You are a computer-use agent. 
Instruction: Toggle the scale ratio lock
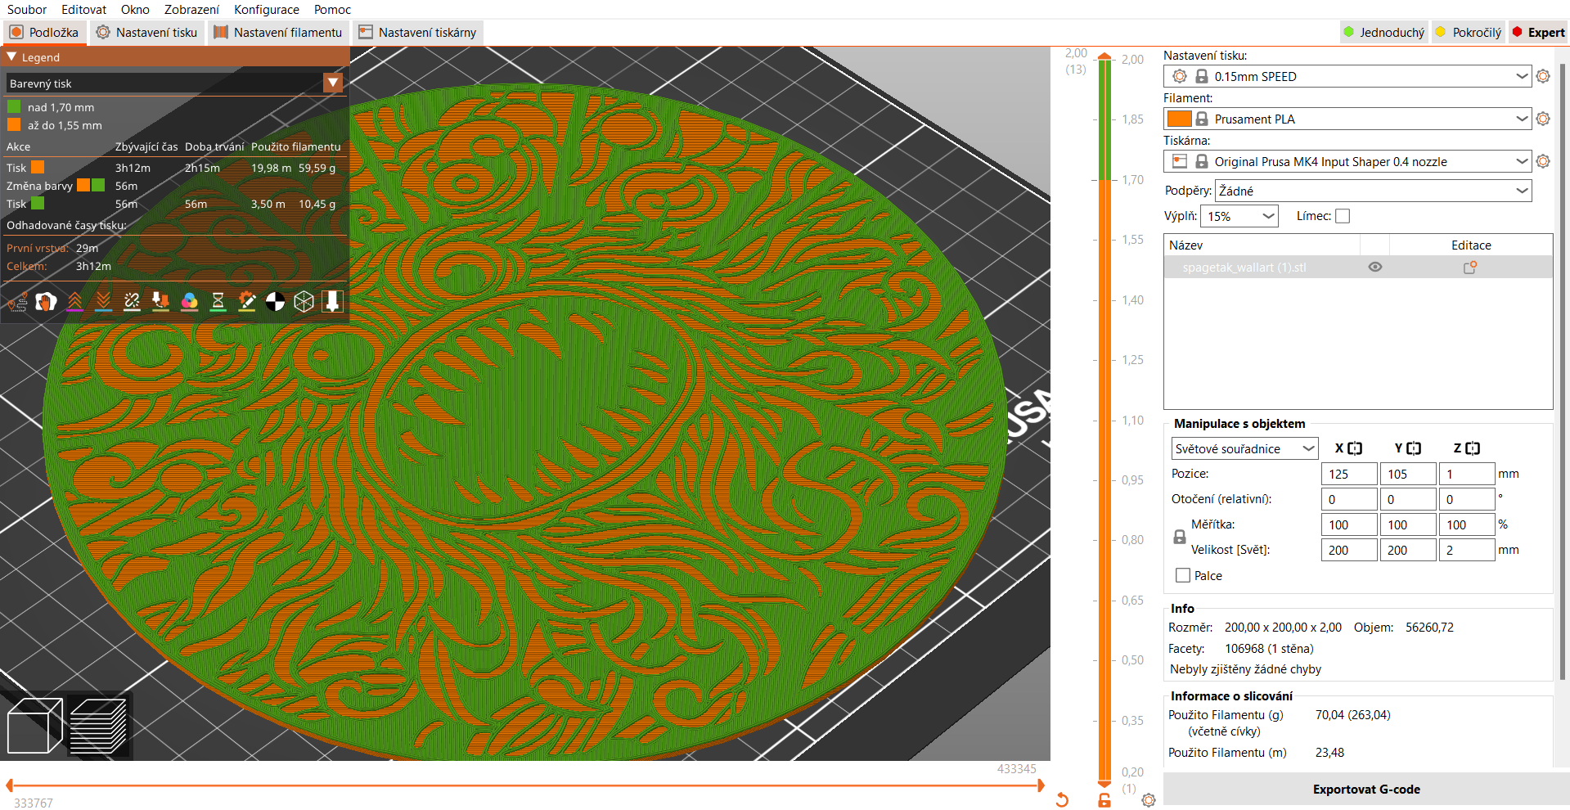(1180, 537)
